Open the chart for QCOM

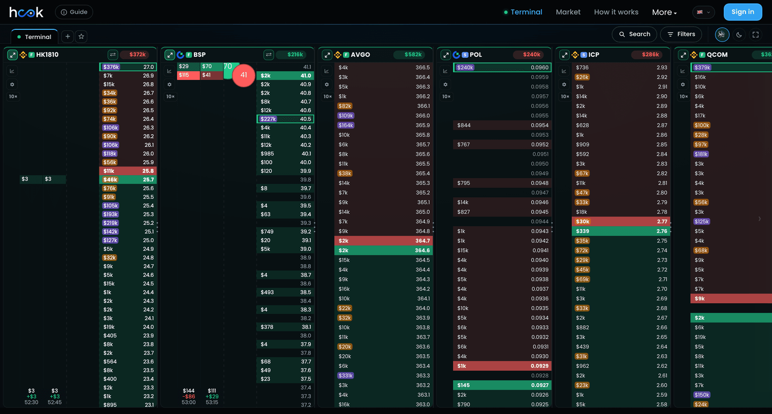(683, 71)
